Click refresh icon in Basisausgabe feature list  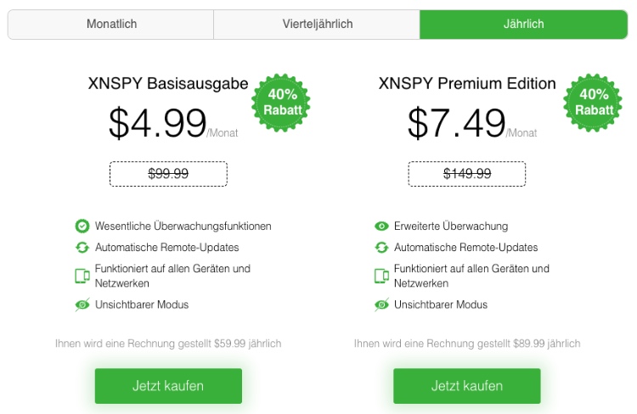tap(82, 248)
